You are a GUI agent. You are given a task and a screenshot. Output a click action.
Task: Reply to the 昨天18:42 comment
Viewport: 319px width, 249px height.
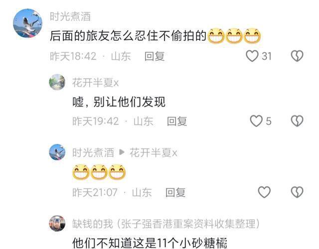[155, 56]
